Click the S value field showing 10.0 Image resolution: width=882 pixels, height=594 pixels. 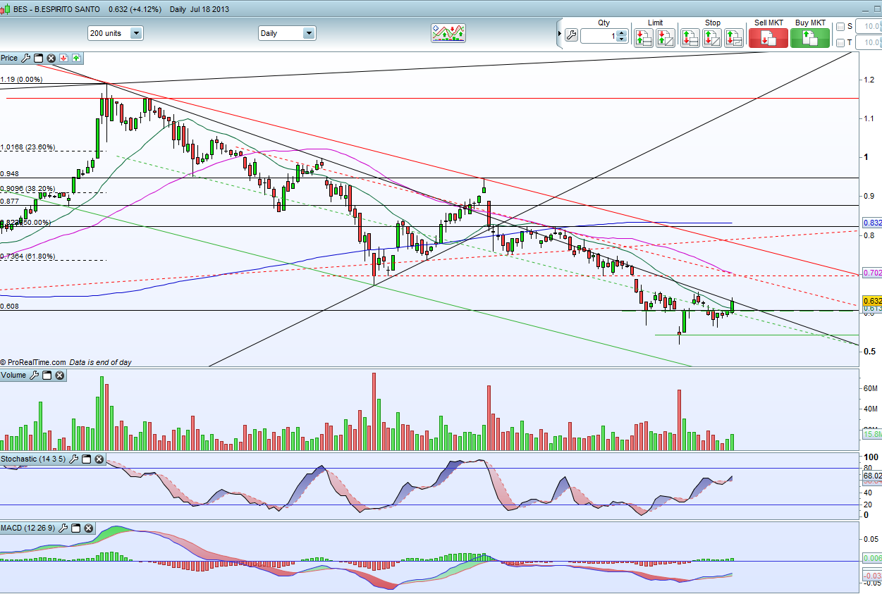click(868, 27)
